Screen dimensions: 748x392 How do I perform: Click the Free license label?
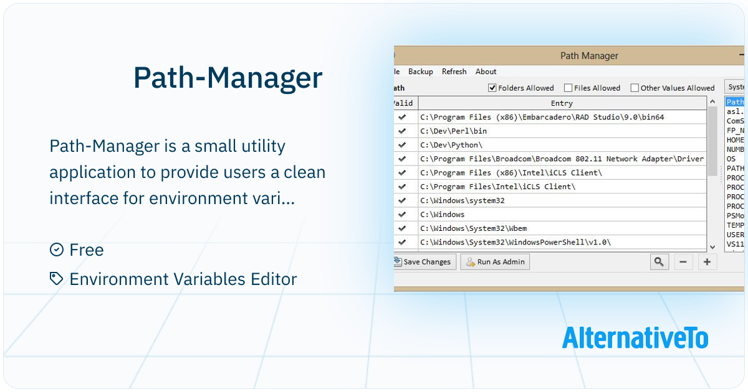(x=77, y=250)
